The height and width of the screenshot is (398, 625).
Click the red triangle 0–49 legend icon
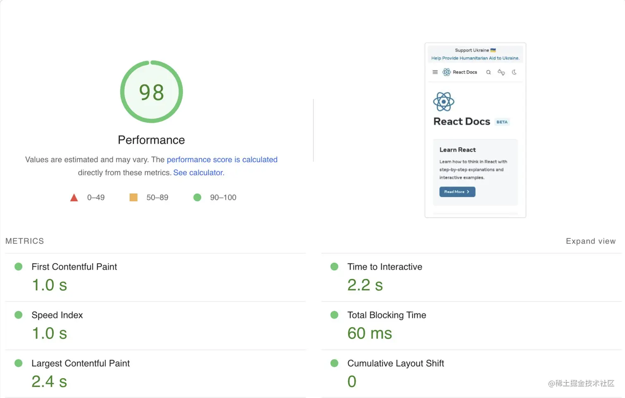(x=74, y=198)
